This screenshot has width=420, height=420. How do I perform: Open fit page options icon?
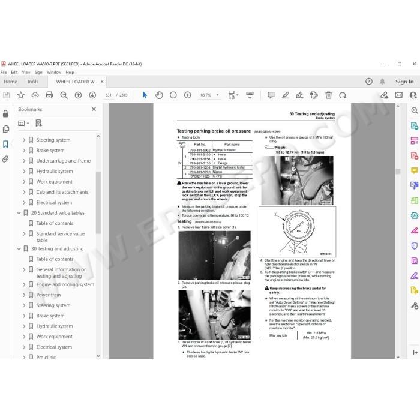point(233,95)
